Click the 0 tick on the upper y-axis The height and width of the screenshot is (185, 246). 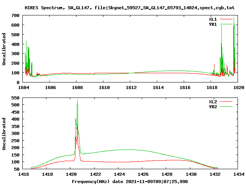(18, 82)
